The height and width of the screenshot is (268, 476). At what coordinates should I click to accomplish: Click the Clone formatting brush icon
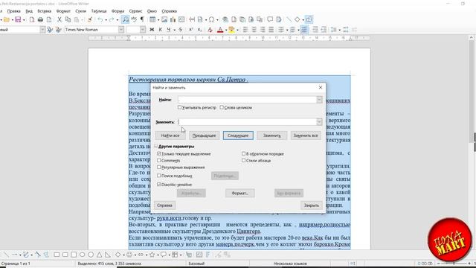90,20
